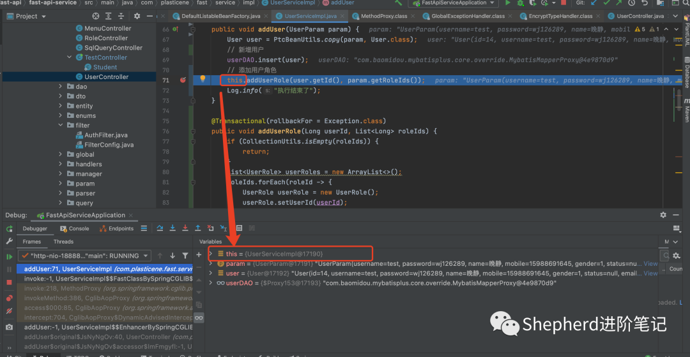The image size is (690, 357).
Task: Collapse the filter folder
Action: (61, 125)
